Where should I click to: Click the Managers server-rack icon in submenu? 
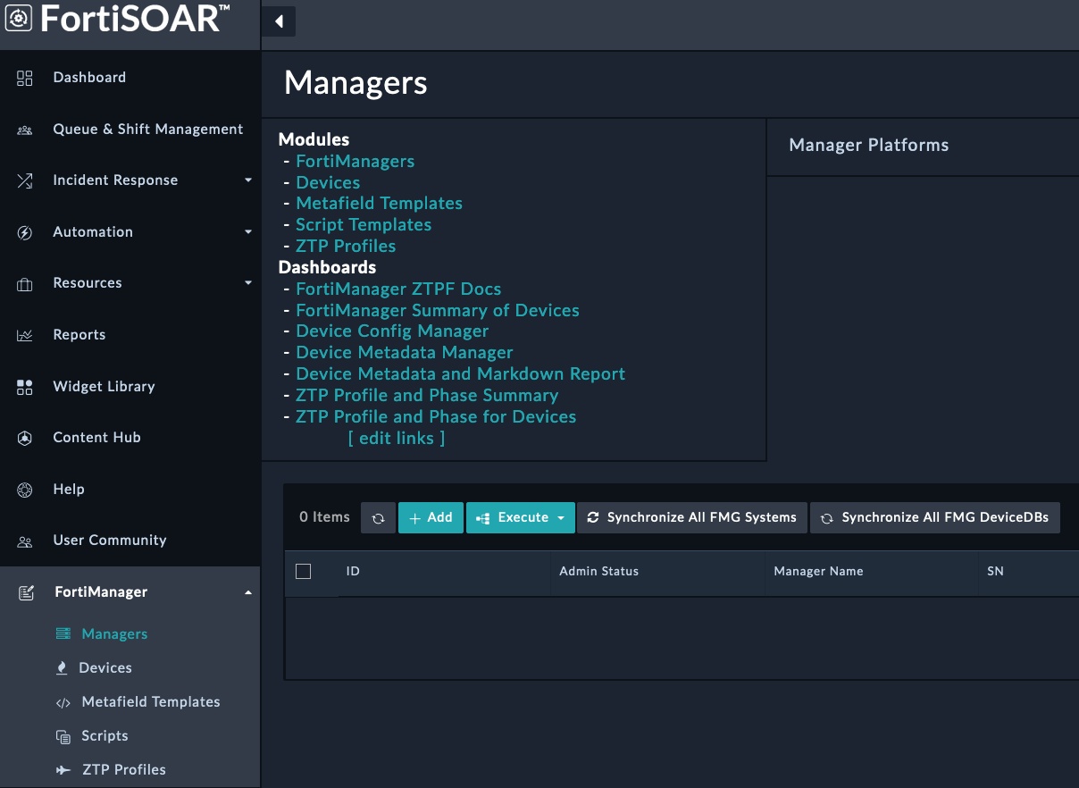tap(63, 634)
